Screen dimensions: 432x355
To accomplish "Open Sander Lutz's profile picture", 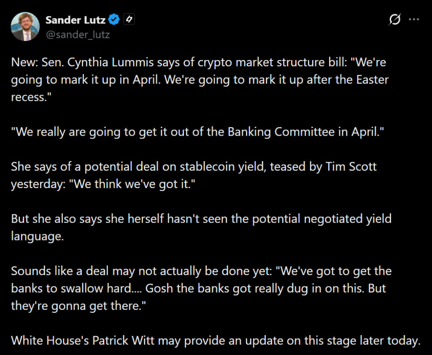I will pyautogui.click(x=26, y=27).
